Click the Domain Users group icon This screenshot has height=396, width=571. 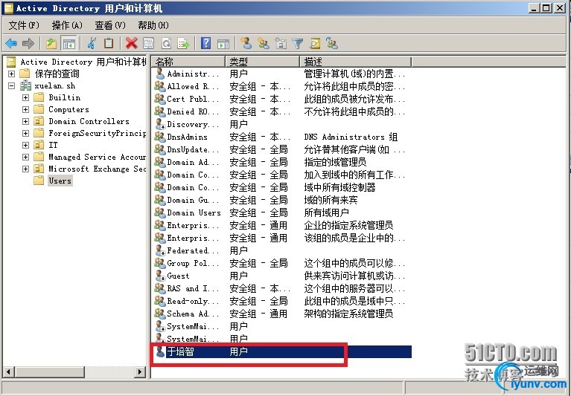click(160, 212)
